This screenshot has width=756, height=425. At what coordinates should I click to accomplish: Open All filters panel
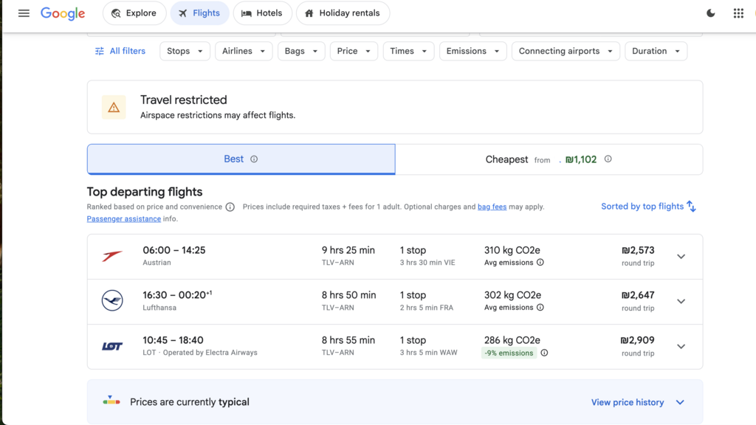coord(120,51)
